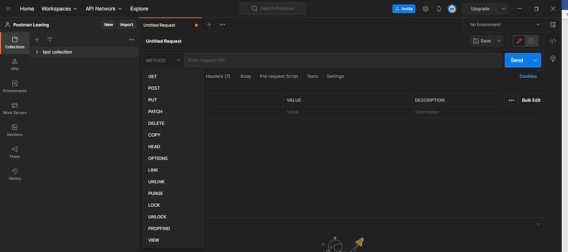Open the lightbulb info icon
The image size is (568, 252).
[553, 59]
